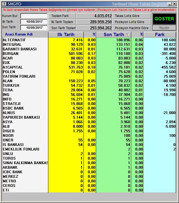Sort by Araci Kurum Adi header

coord(19,34)
